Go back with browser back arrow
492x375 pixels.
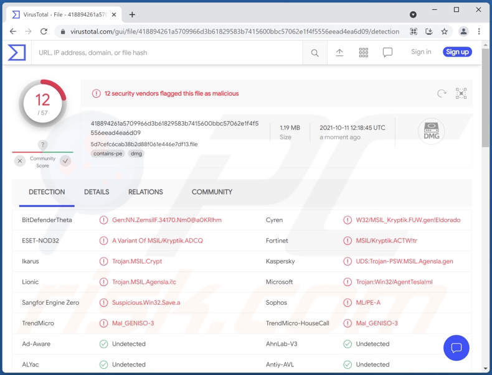13,31
